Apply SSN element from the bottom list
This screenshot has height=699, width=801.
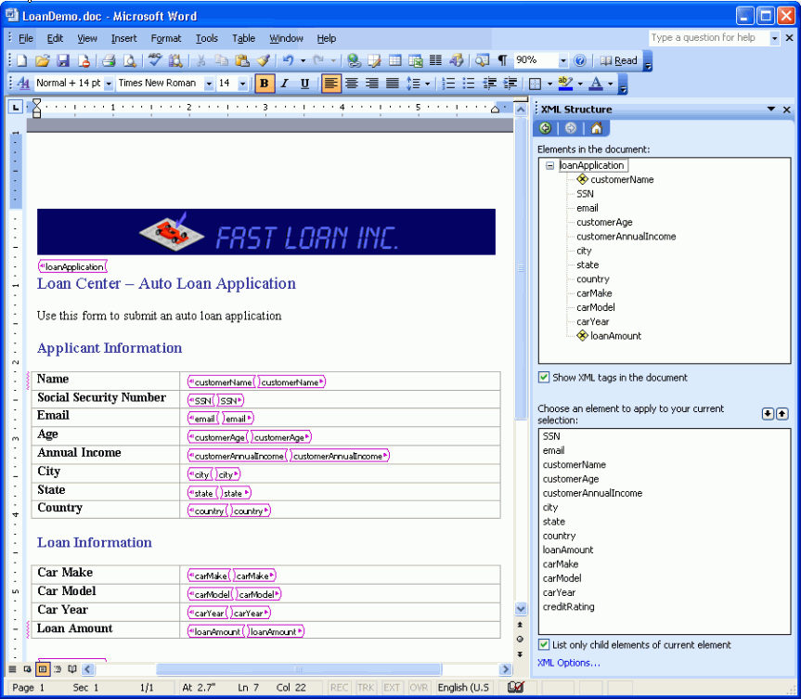click(551, 436)
